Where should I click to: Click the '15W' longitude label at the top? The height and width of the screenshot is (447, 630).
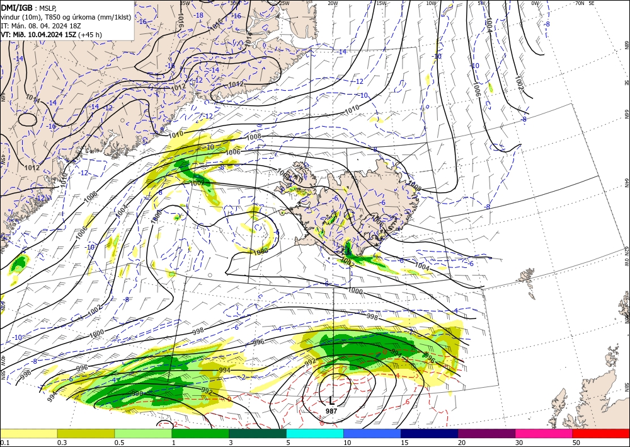(382, 3)
